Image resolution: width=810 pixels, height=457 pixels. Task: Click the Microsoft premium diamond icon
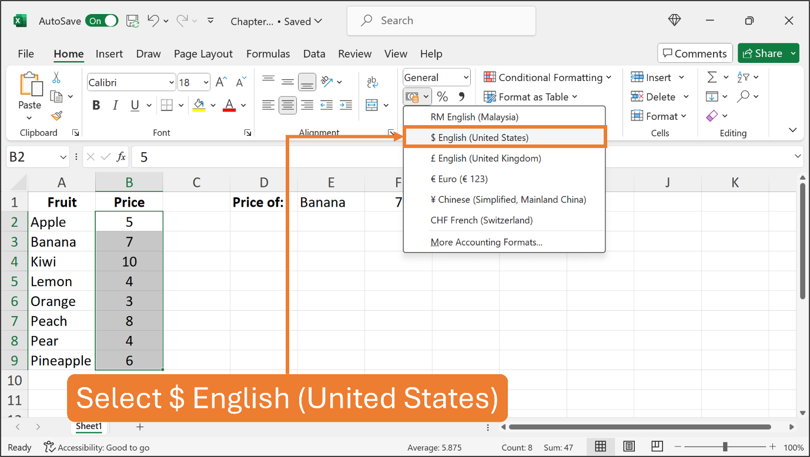[675, 21]
